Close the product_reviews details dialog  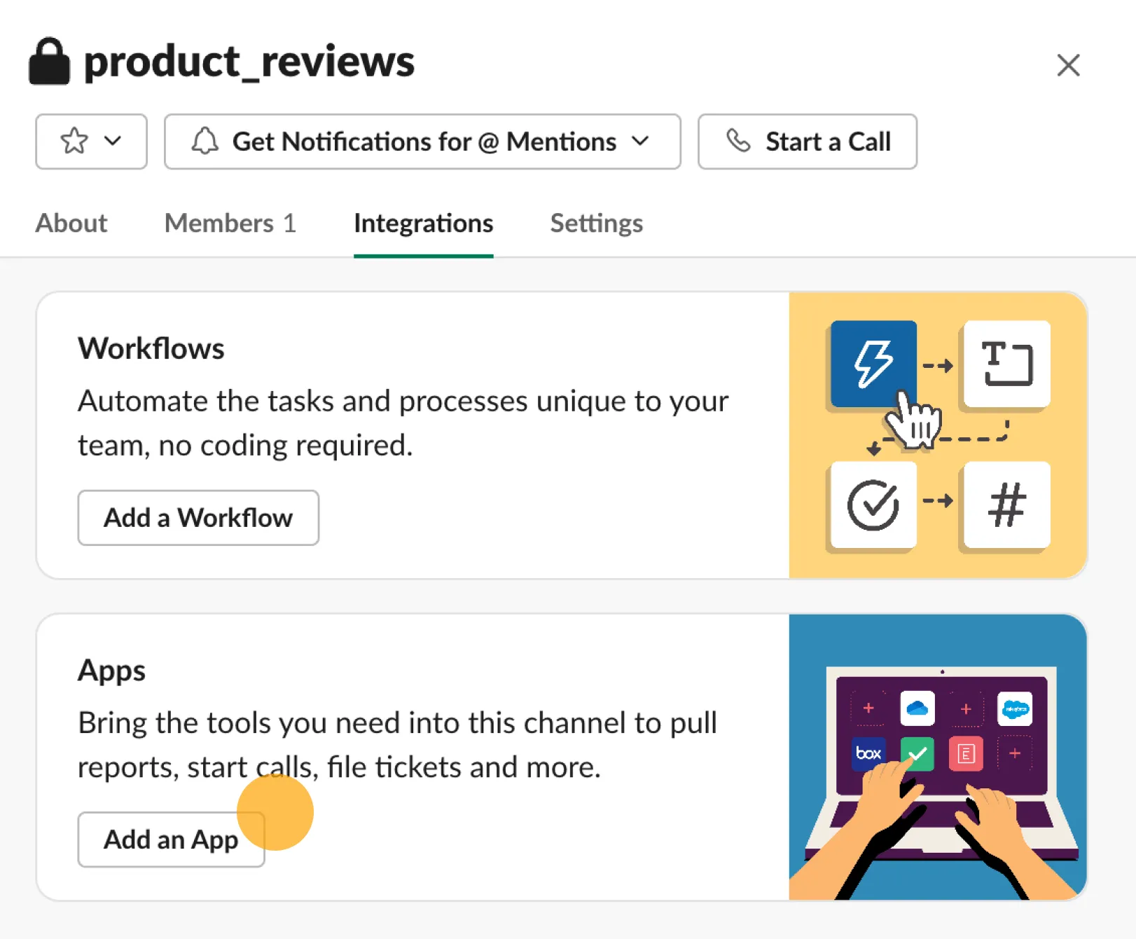[x=1068, y=65]
